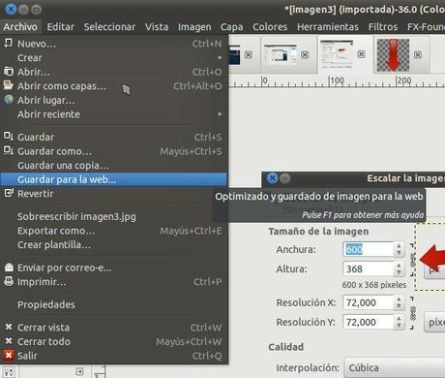The height and width of the screenshot is (378, 445).
Task: Choose Salir to quit GIMP
Action: coord(113,356)
